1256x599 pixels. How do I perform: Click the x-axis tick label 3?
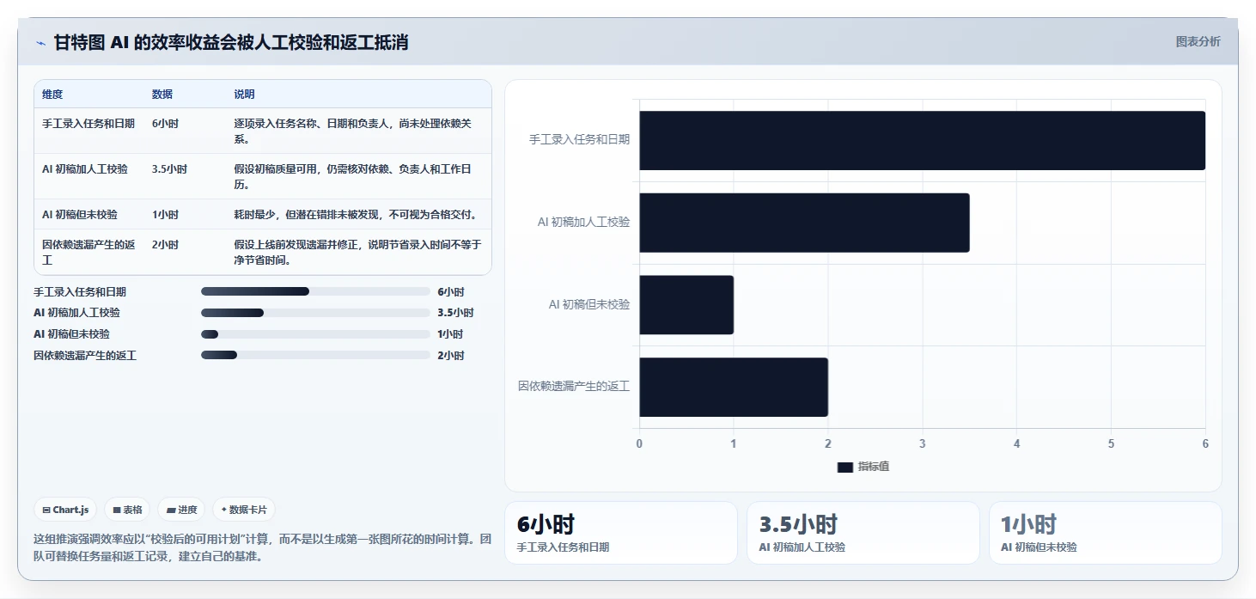[923, 443]
